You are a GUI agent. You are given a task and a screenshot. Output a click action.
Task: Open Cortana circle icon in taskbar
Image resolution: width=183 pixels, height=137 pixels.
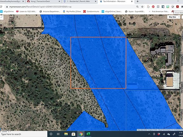[x=51, y=134]
